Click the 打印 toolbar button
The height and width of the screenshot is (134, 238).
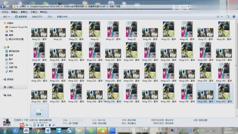pyautogui.click(x=49, y=16)
